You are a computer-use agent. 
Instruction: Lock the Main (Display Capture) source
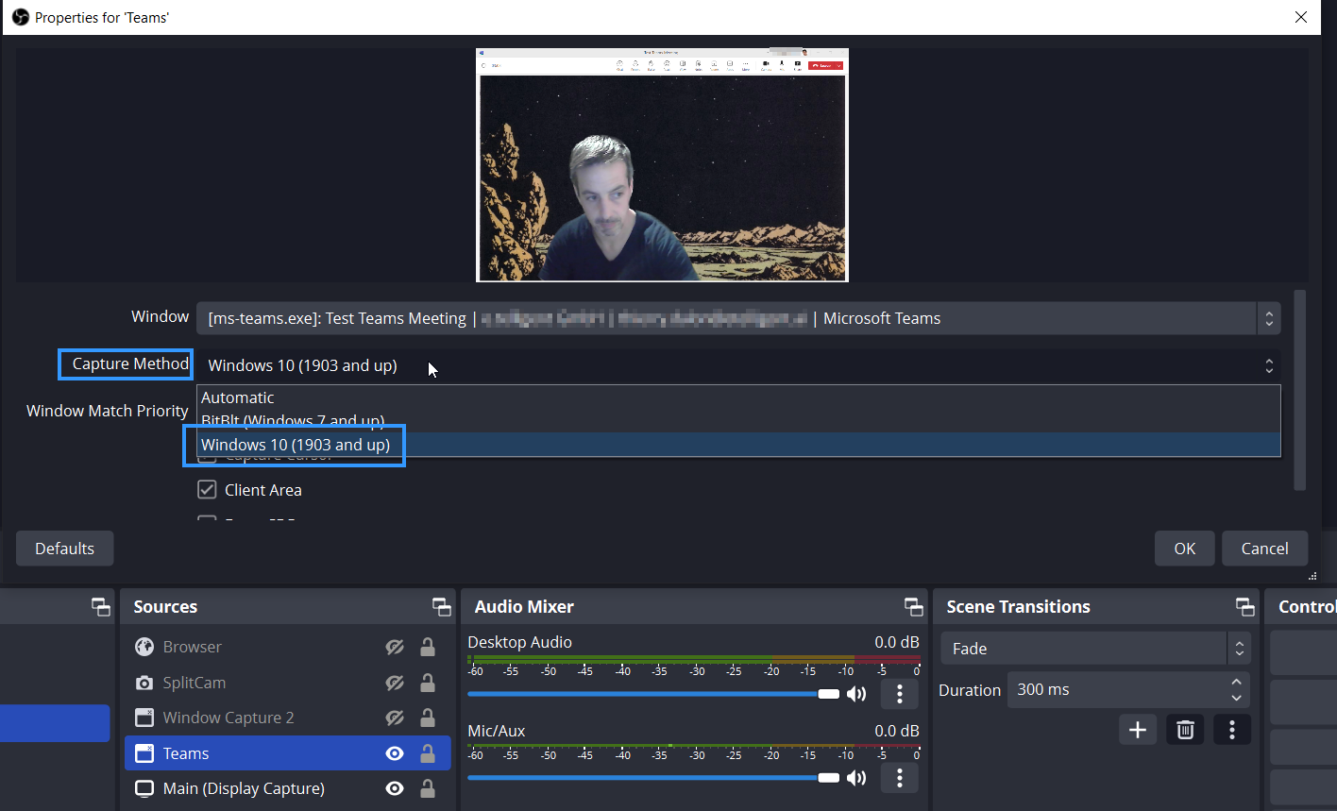(427, 788)
